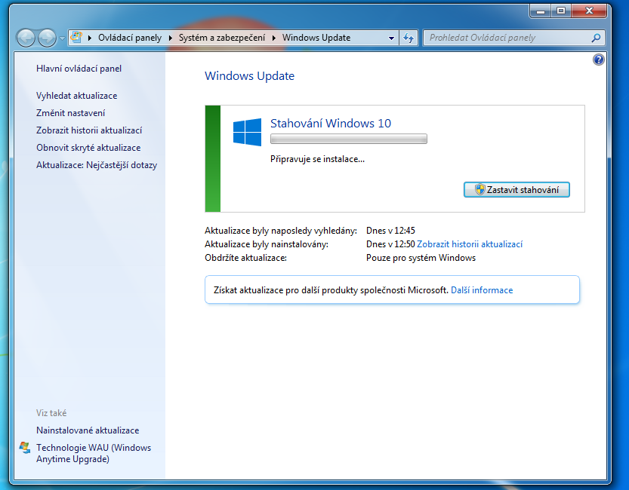This screenshot has width=629, height=490.
Task: Click the Dnes v 12:45 value
Action: 390,231
